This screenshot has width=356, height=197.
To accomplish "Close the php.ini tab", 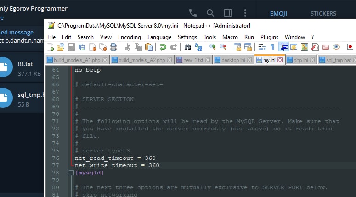I will (x=313, y=60).
